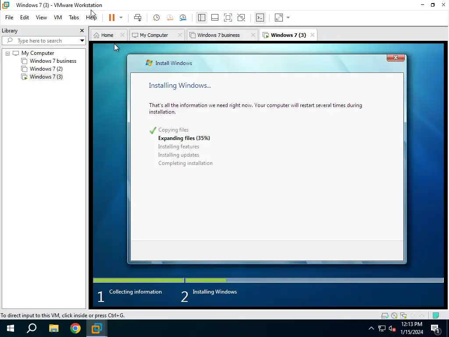Viewport: 449px width, 337px height.
Task: Open the Tabs menu
Action: (74, 18)
